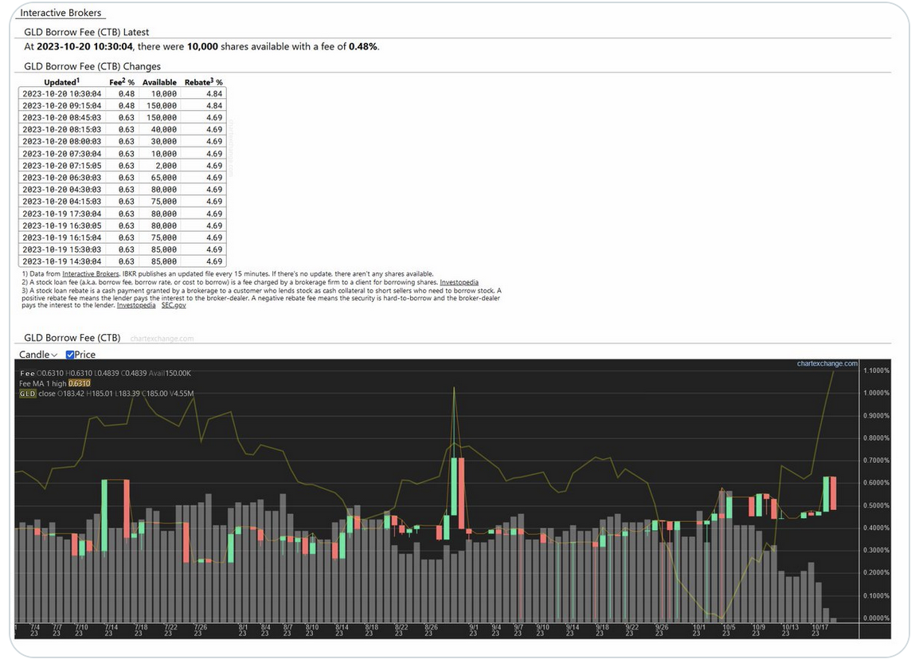Viewport: 919px width, 663px height.
Task: Open the SEC.gov footnote link
Action: coord(174,305)
